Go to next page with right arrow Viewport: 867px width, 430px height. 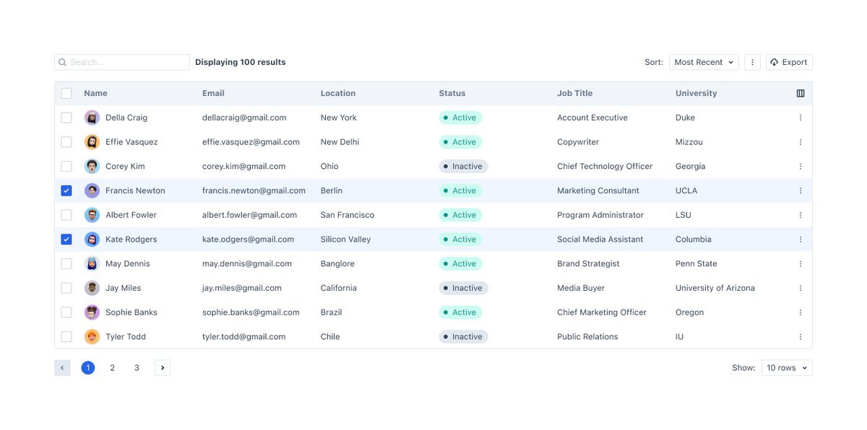[163, 368]
